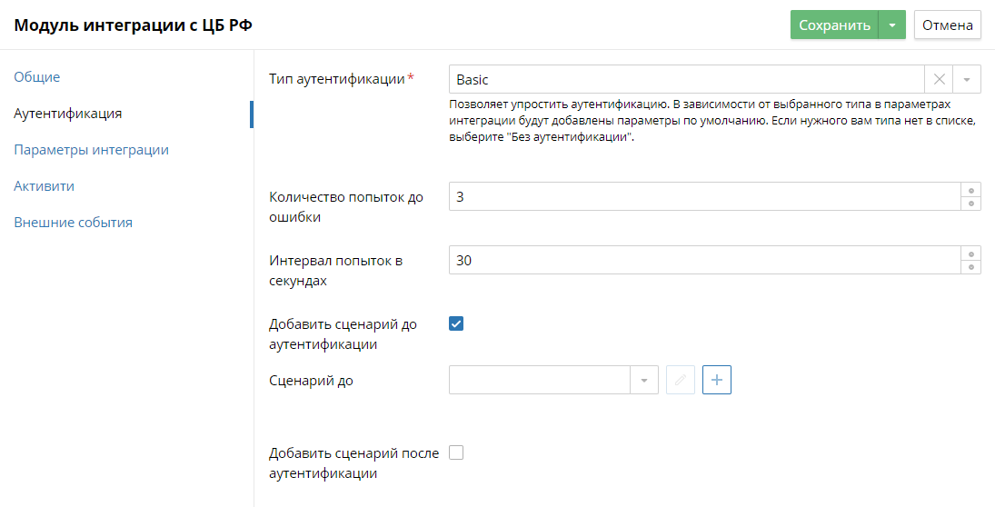Focus the Количество попыток до ошибки field

tap(705, 196)
